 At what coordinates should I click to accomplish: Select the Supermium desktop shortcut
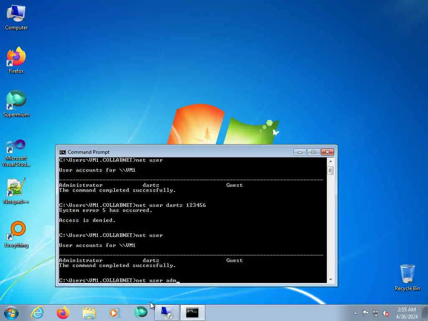[16, 104]
